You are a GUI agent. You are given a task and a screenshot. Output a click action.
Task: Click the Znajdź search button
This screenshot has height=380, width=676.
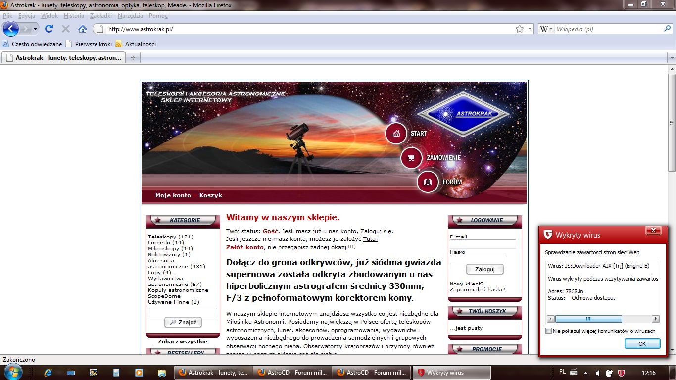(x=183, y=322)
